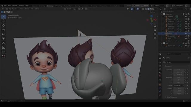Select the Add Cube tool

[3, 52]
